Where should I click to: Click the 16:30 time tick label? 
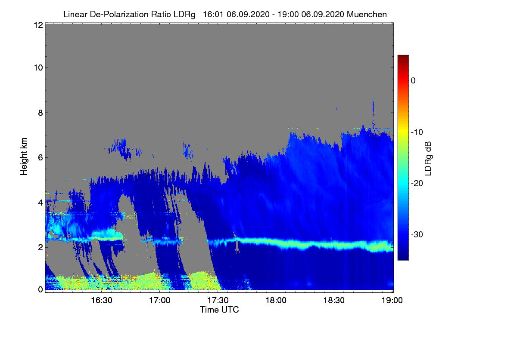(102, 300)
